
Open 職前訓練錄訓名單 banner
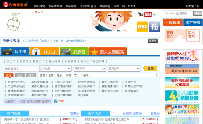coord(182,69)
